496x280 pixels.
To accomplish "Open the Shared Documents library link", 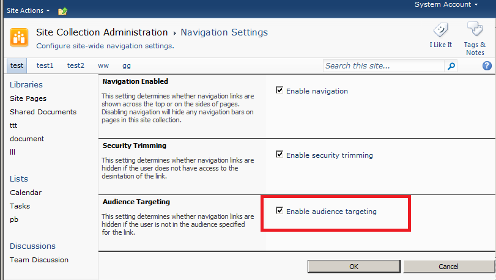I will point(43,112).
